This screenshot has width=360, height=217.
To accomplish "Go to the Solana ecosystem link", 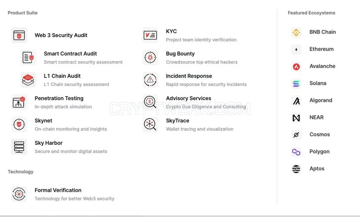I will point(309,83).
